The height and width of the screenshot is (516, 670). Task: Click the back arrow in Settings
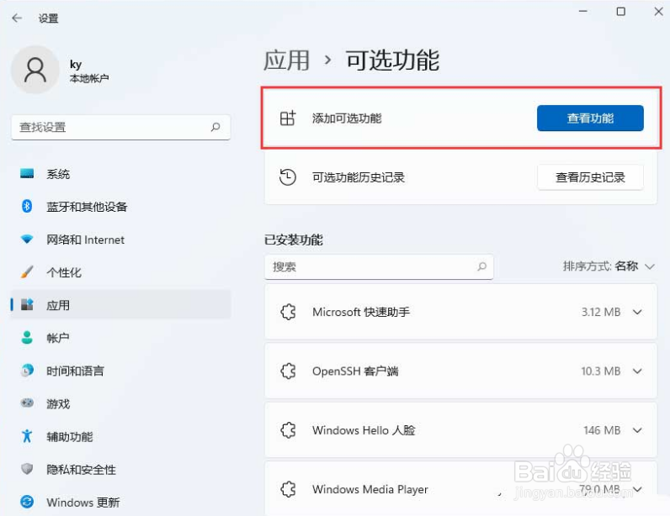[x=17, y=18]
